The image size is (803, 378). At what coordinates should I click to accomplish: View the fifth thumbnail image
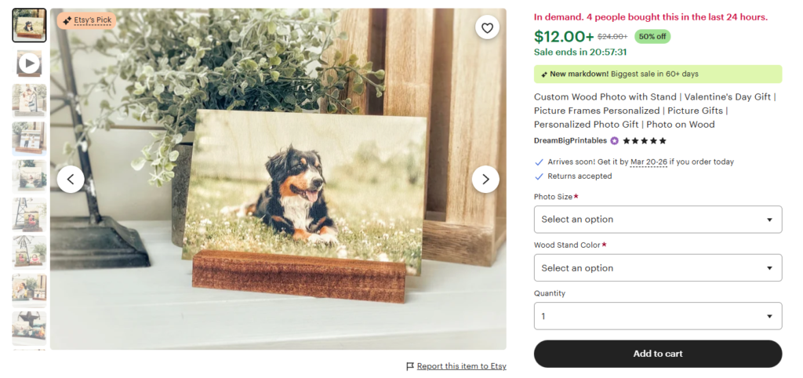point(29,176)
